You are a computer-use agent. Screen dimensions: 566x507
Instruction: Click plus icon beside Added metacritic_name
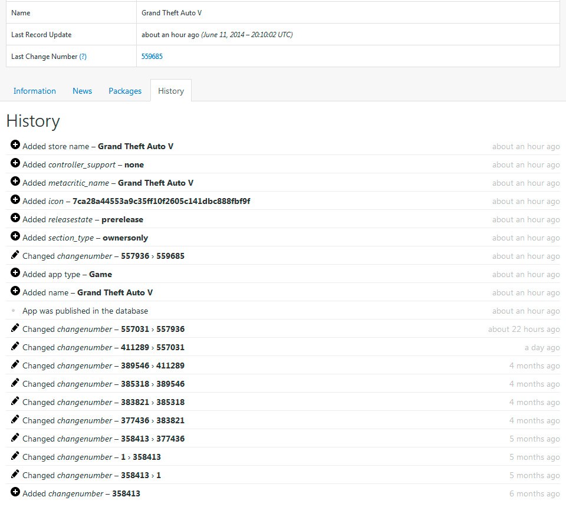pos(15,181)
